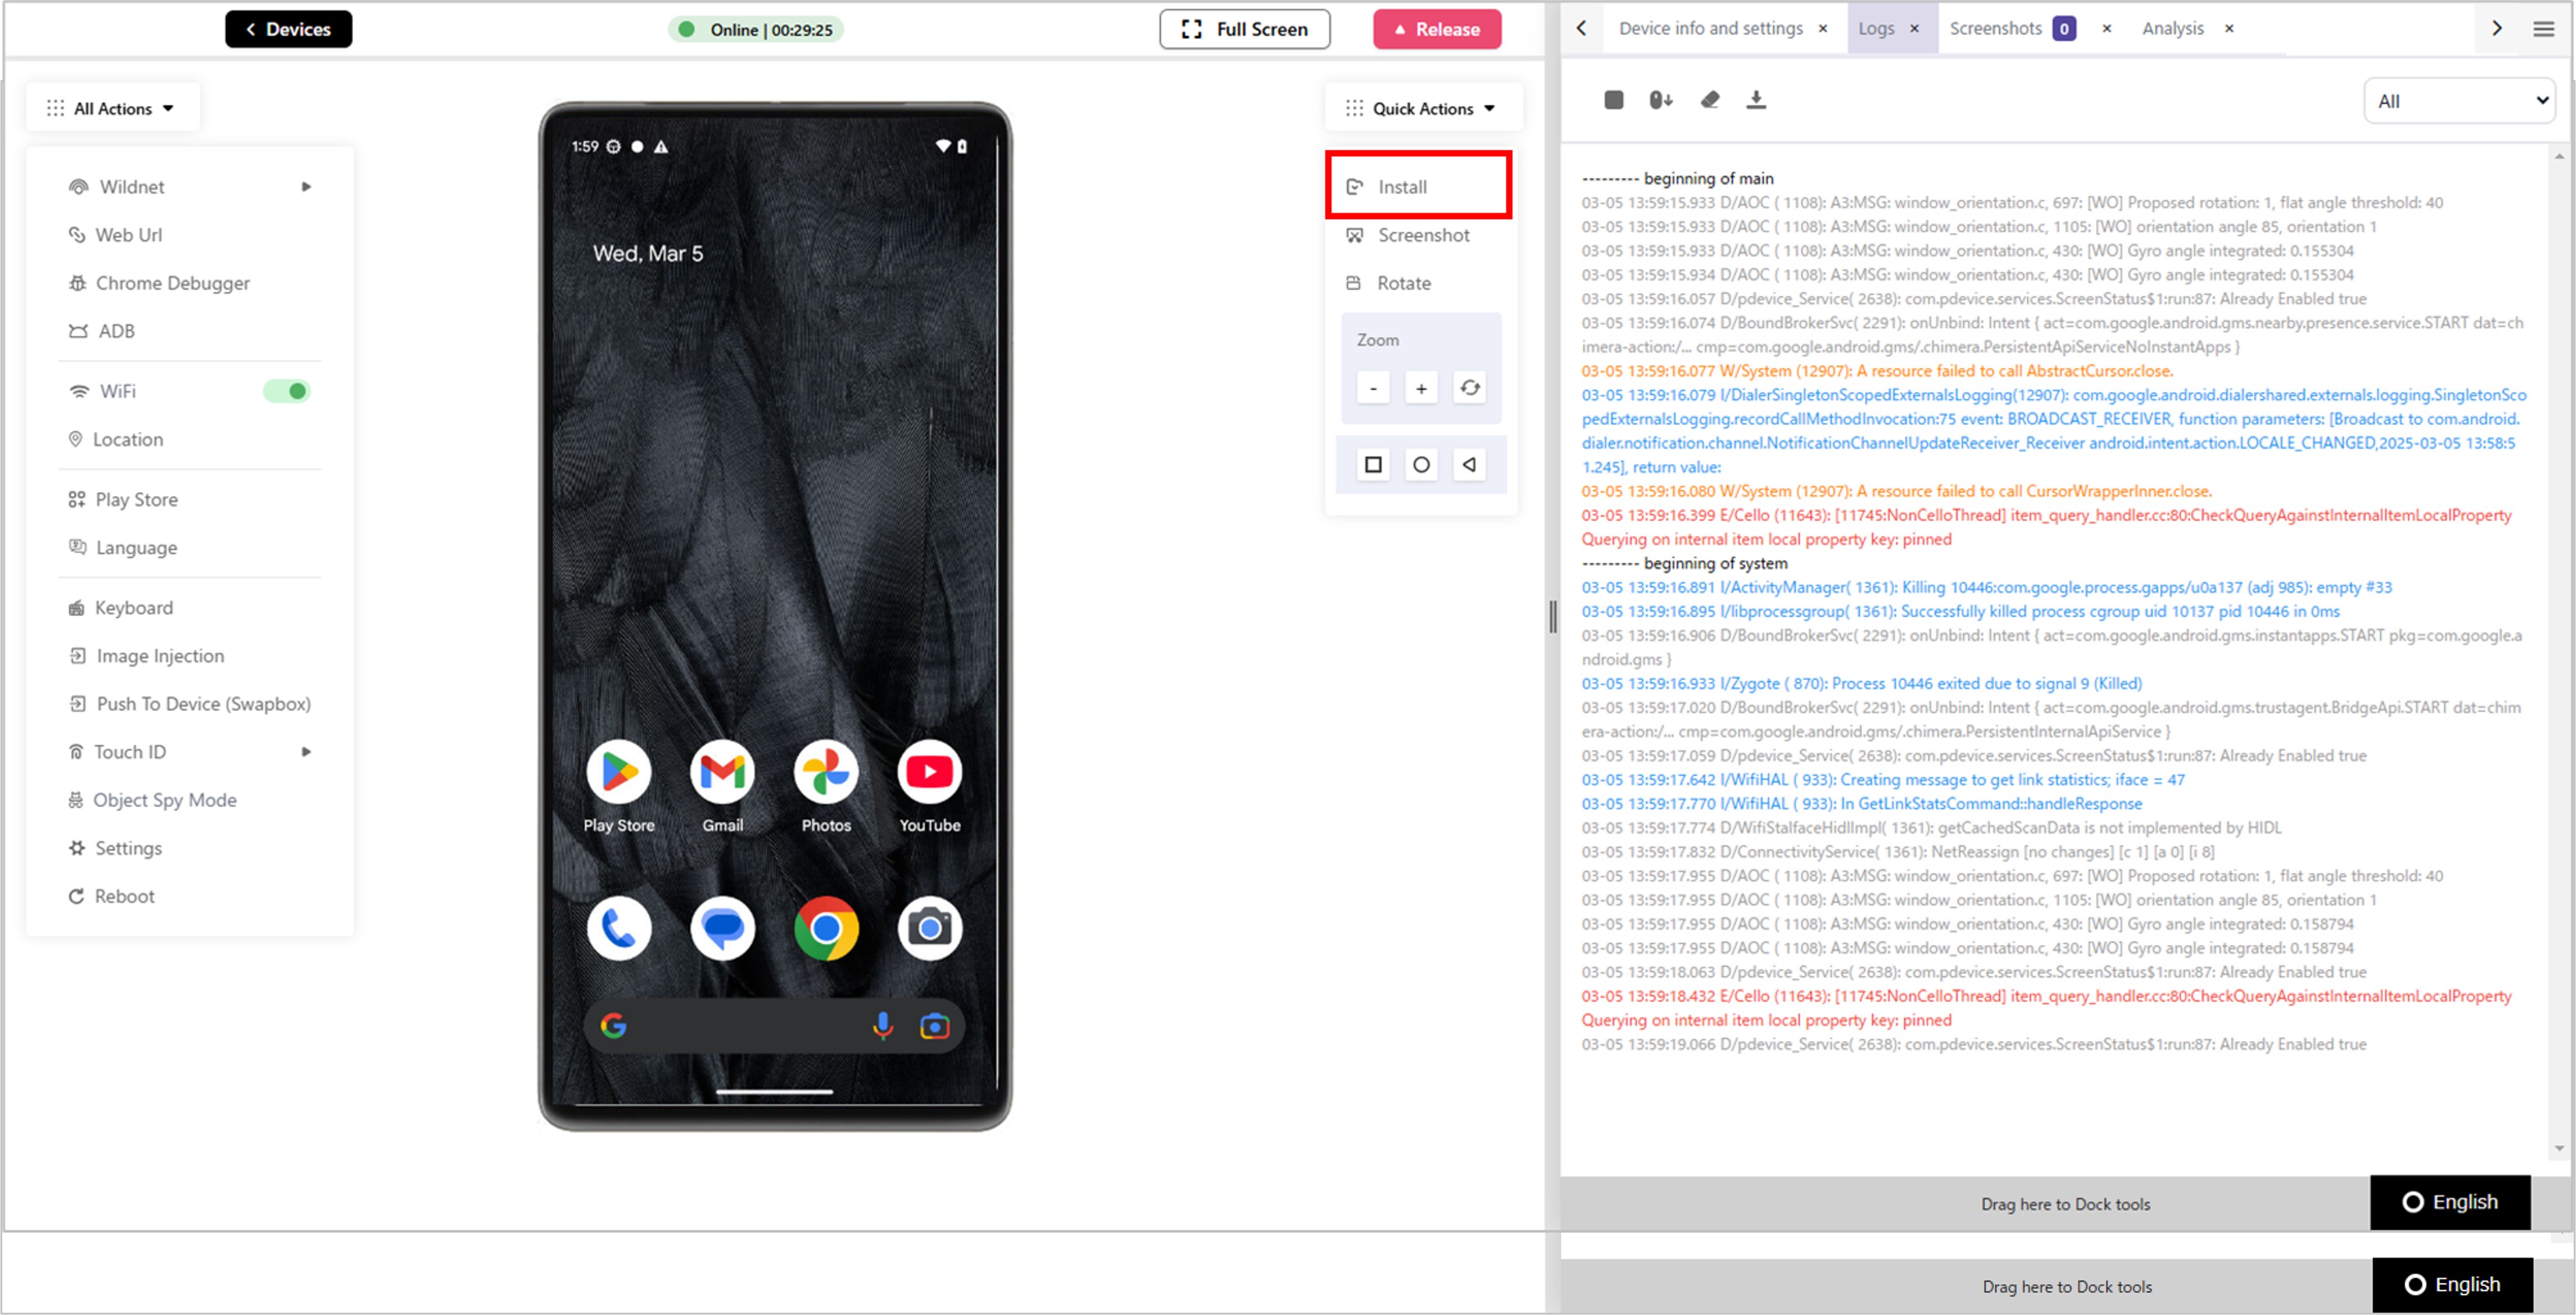Open the Screenshots tab
Image resolution: width=2576 pixels, height=1315 pixels.
(1995, 28)
